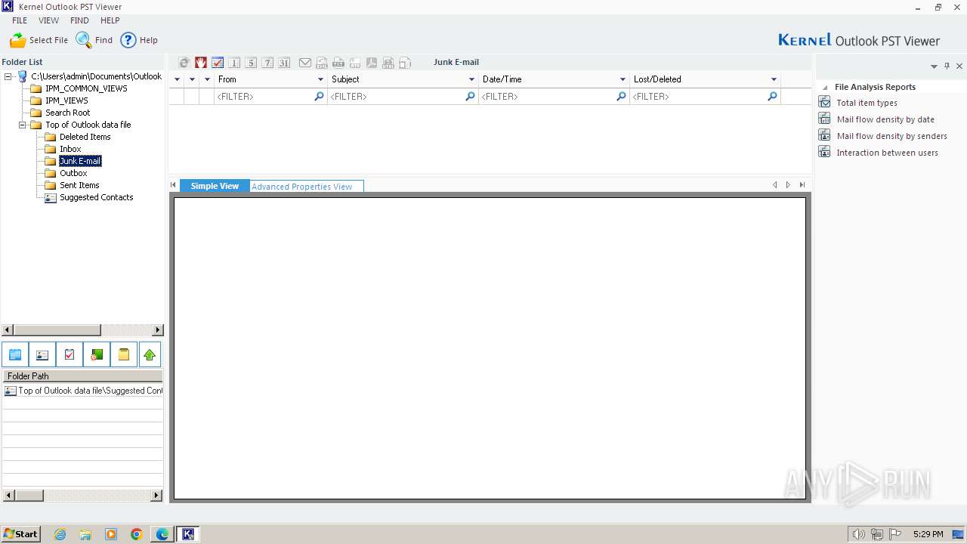Viewport: 967px width, 544px height.
Task: Open the calendar view icon below folder list
Action: point(15,354)
